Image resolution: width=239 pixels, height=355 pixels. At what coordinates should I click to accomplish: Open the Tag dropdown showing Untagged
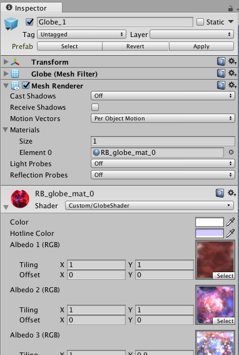point(81,34)
